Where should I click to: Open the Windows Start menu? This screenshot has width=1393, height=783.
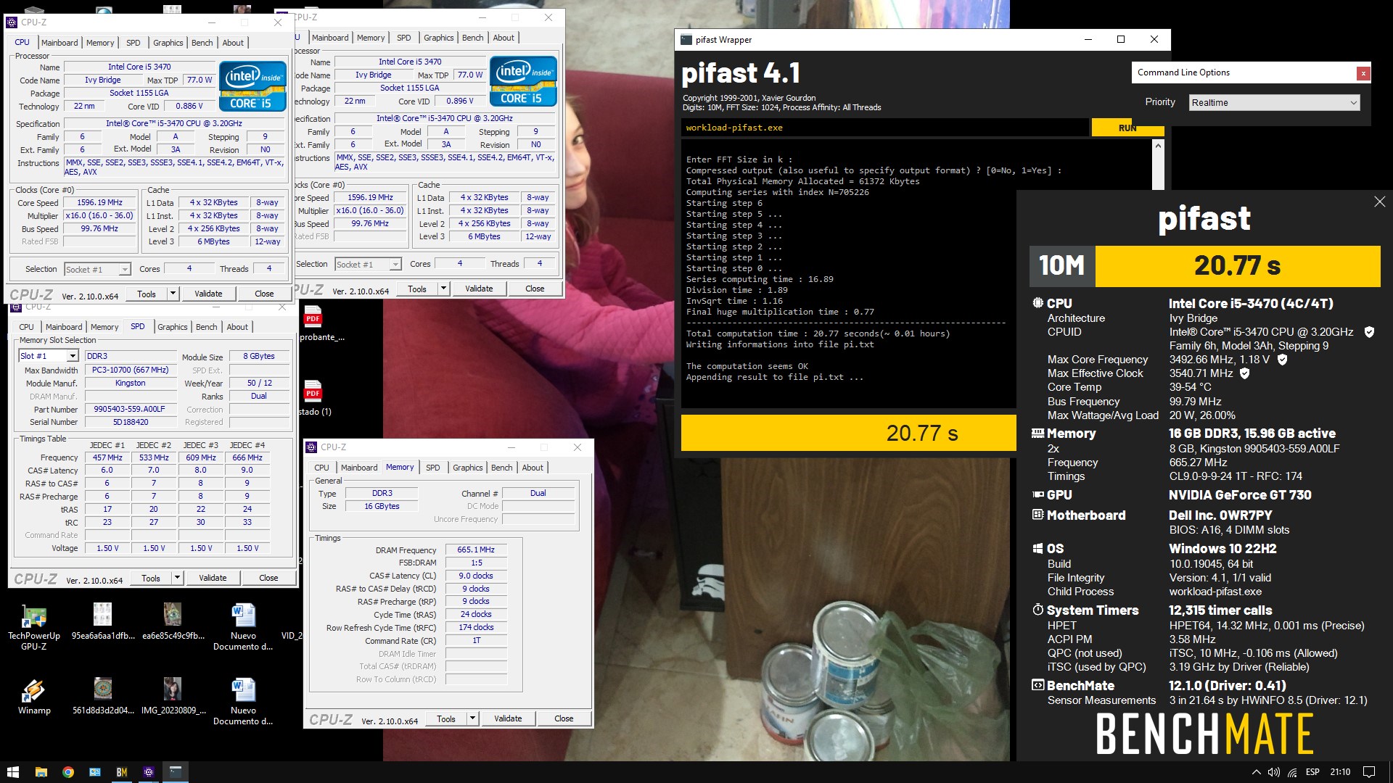pos(12,772)
